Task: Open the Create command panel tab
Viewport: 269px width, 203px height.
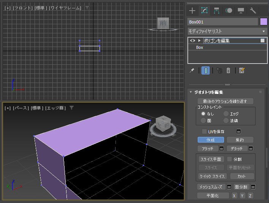Action: pyautogui.click(x=192, y=11)
